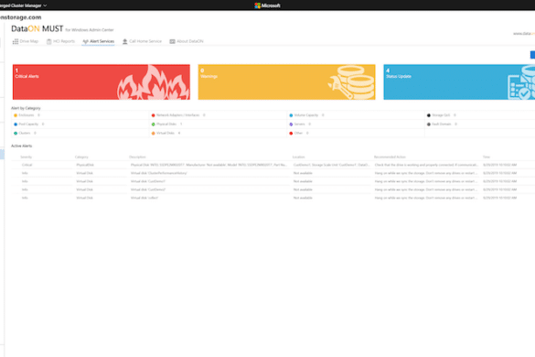Select the Physical Disks alert category
The height and width of the screenshot is (357, 535).
[x=166, y=124]
